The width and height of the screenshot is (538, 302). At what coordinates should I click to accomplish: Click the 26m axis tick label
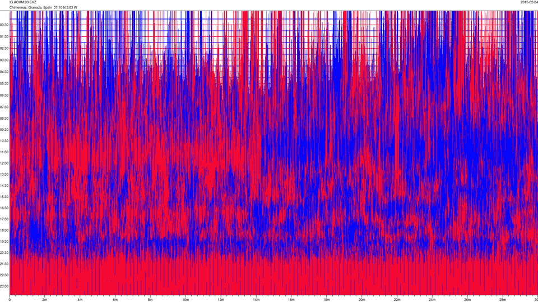pos(467,300)
